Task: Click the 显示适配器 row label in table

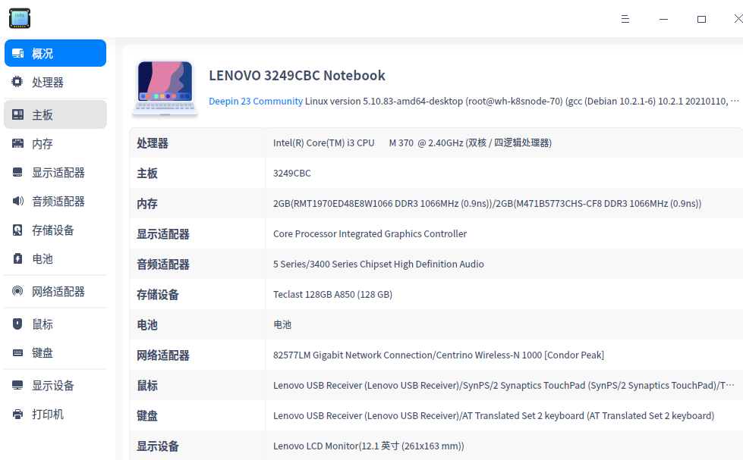Action: (163, 233)
